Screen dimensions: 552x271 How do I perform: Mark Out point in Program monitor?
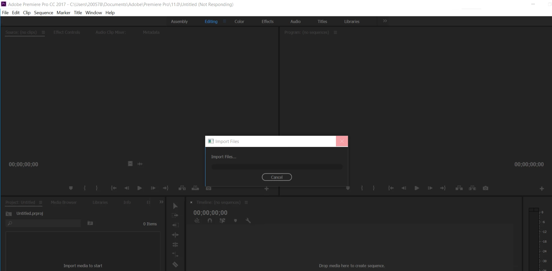click(x=374, y=188)
